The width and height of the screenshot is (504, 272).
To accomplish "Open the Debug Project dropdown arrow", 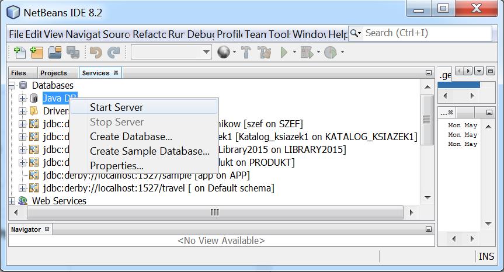I will [x=318, y=52].
